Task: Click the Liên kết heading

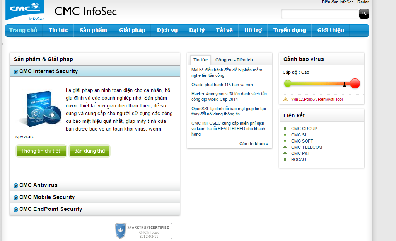Action: 294,115
